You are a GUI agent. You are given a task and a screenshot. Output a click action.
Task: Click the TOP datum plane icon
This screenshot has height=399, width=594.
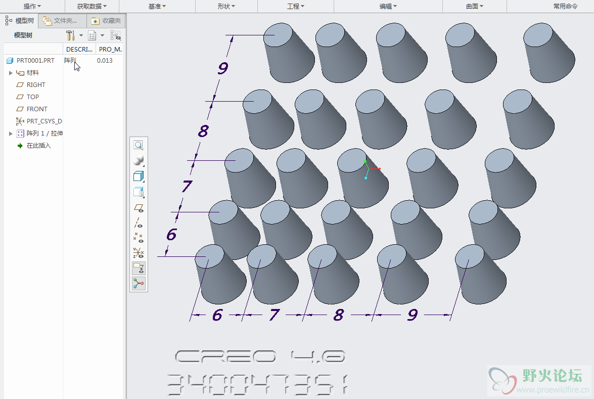tap(20, 97)
